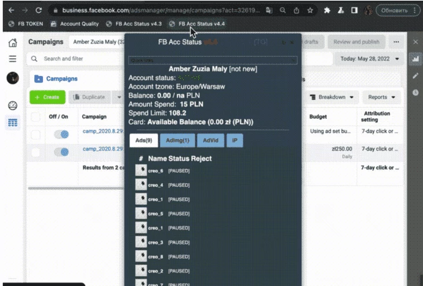Toggle the first campaign on/off switch
Image resolution: width=423 pixels, height=286 pixels.
coord(61,134)
